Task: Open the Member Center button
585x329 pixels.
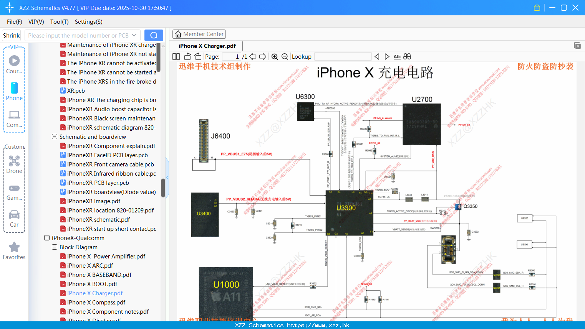Action: pyautogui.click(x=199, y=34)
